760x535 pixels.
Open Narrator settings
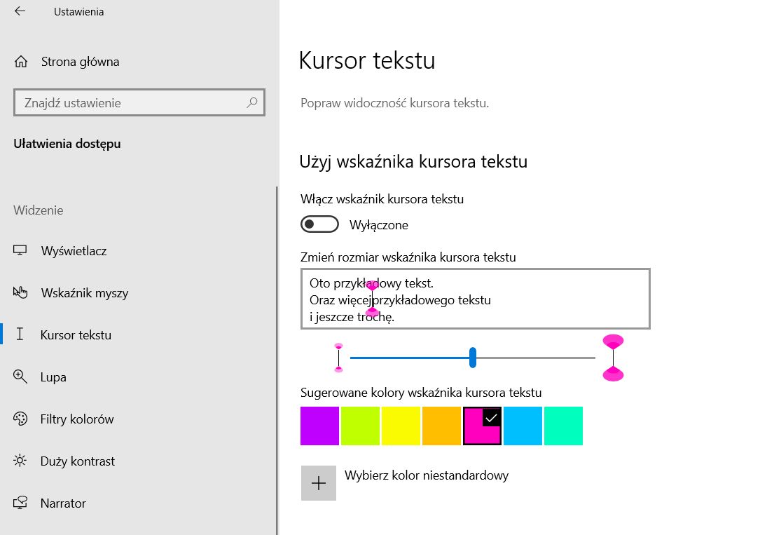pyautogui.click(x=63, y=503)
